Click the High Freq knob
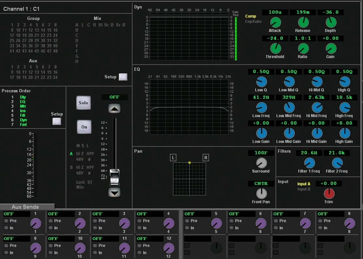 345,108
